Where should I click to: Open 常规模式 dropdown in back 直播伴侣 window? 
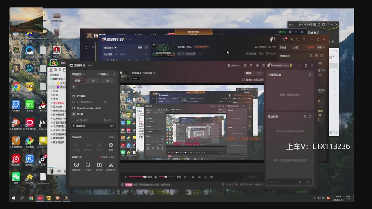coord(110,48)
